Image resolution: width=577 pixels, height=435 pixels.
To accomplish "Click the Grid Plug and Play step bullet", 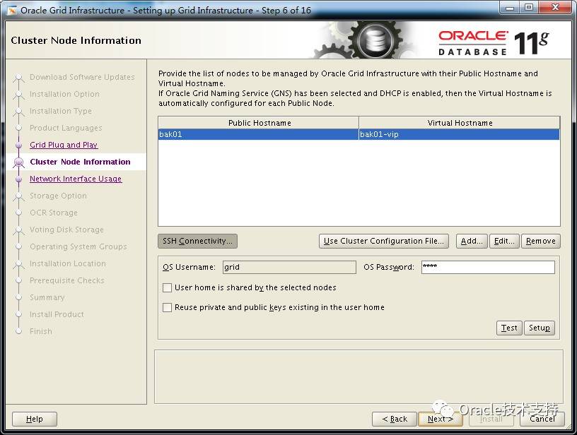I will click(x=19, y=145).
